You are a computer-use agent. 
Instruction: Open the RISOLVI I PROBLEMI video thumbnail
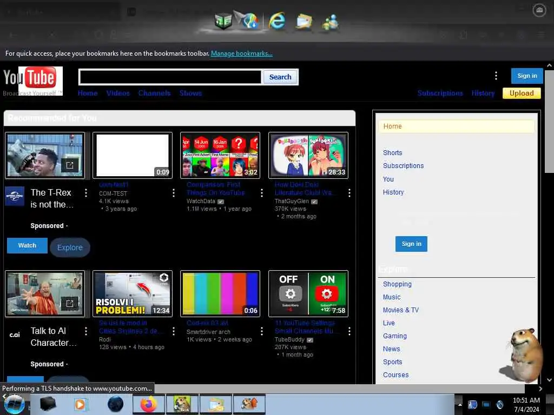(133, 293)
